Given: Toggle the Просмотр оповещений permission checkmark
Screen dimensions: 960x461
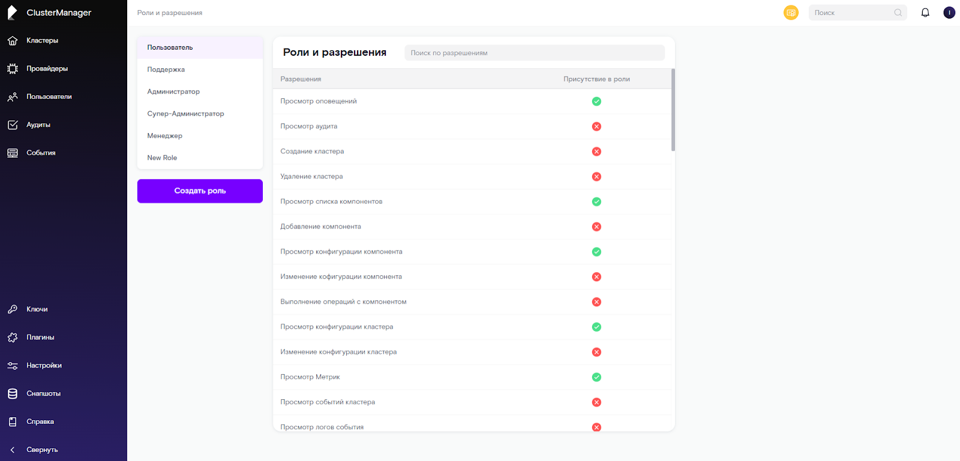Looking at the screenshot, I should pyautogui.click(x=596, y=101).
